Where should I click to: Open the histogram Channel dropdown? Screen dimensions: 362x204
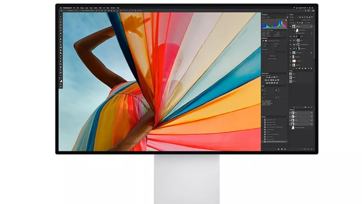click(272, 17)
